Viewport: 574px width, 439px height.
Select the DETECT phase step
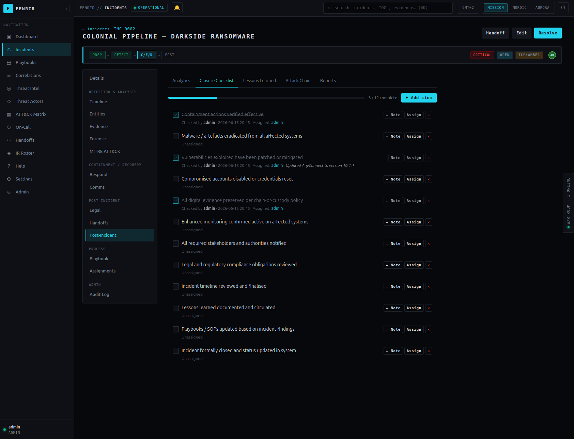click(x=121, y=55)
